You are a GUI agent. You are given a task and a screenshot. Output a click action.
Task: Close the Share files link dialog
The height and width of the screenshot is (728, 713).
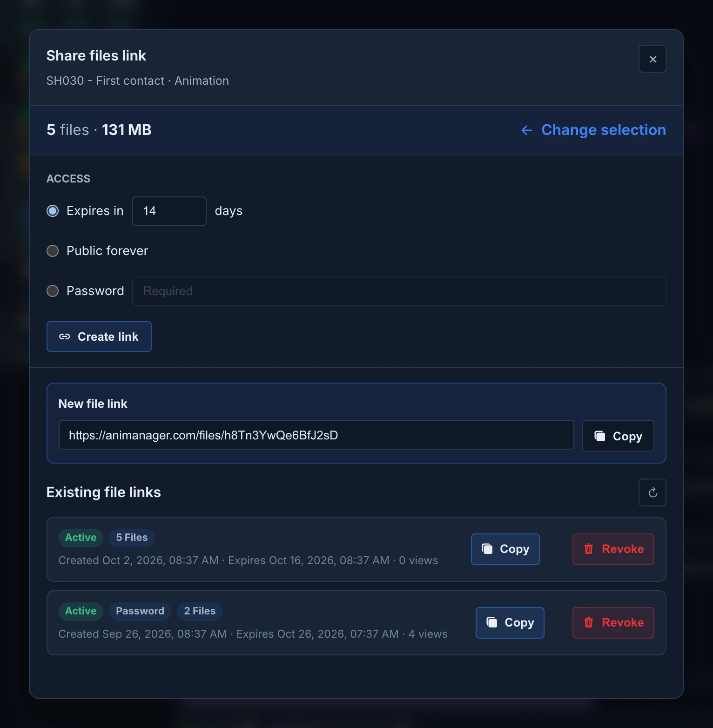pyautogui.click(x=652, y=59)
